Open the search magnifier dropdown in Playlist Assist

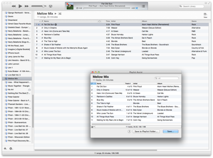click(156, 78)
